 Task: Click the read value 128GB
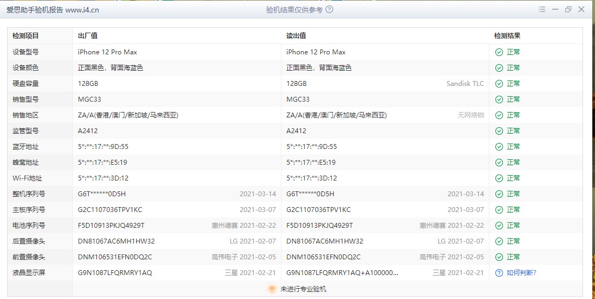coord(296,84)
